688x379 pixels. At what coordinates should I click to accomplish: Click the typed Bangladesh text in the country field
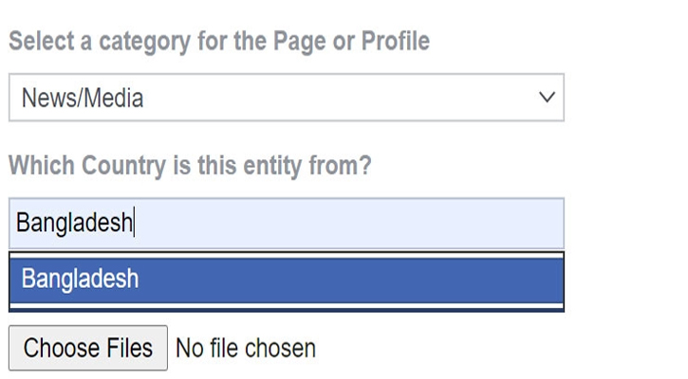pos(74,224)
